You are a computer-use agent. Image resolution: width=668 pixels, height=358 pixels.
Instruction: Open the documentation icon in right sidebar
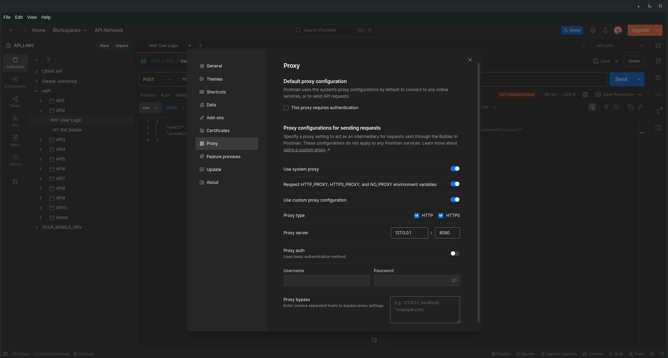[658, 61]
